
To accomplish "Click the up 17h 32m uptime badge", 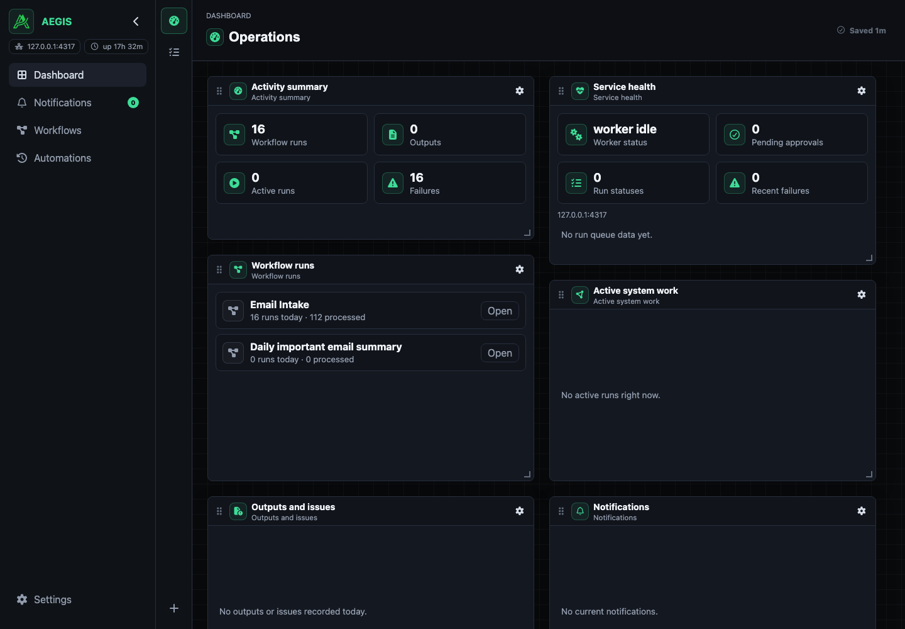I will coord(116,47).
